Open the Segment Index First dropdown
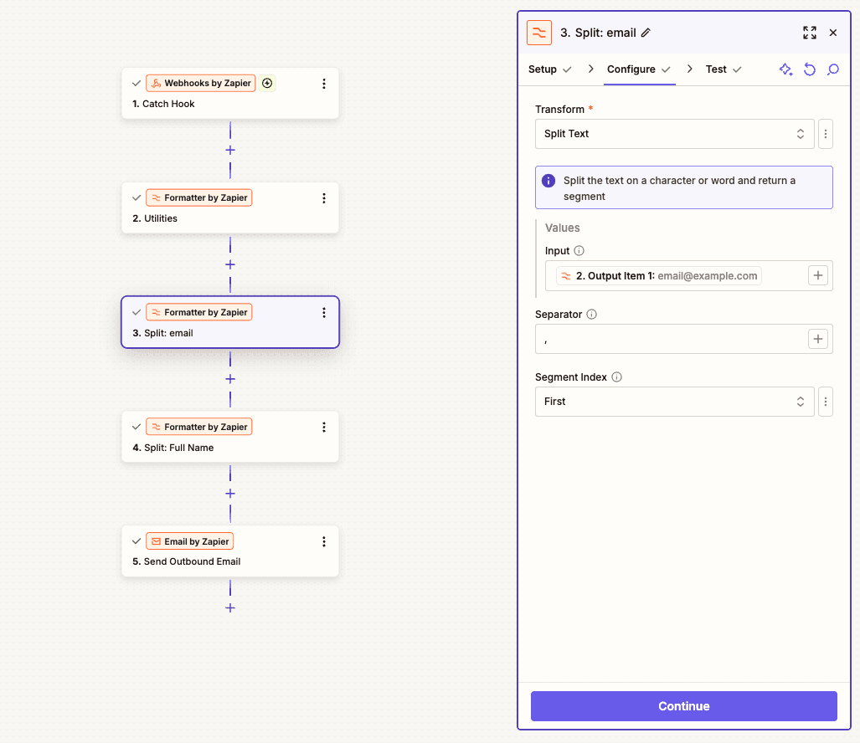The height and width of the screenshot is (743, 860). click(675, 402)
